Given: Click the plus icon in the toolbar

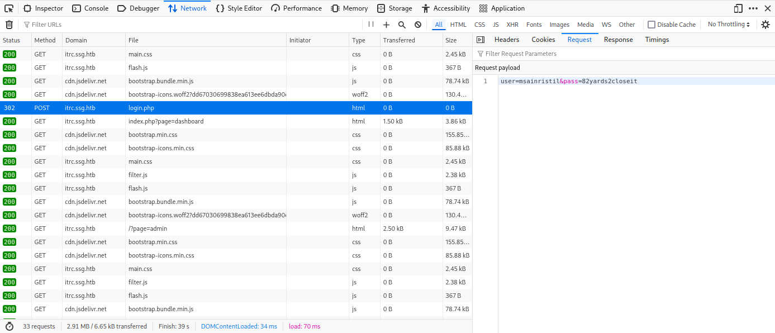Looking at the screenshot, I should point(386,25).
